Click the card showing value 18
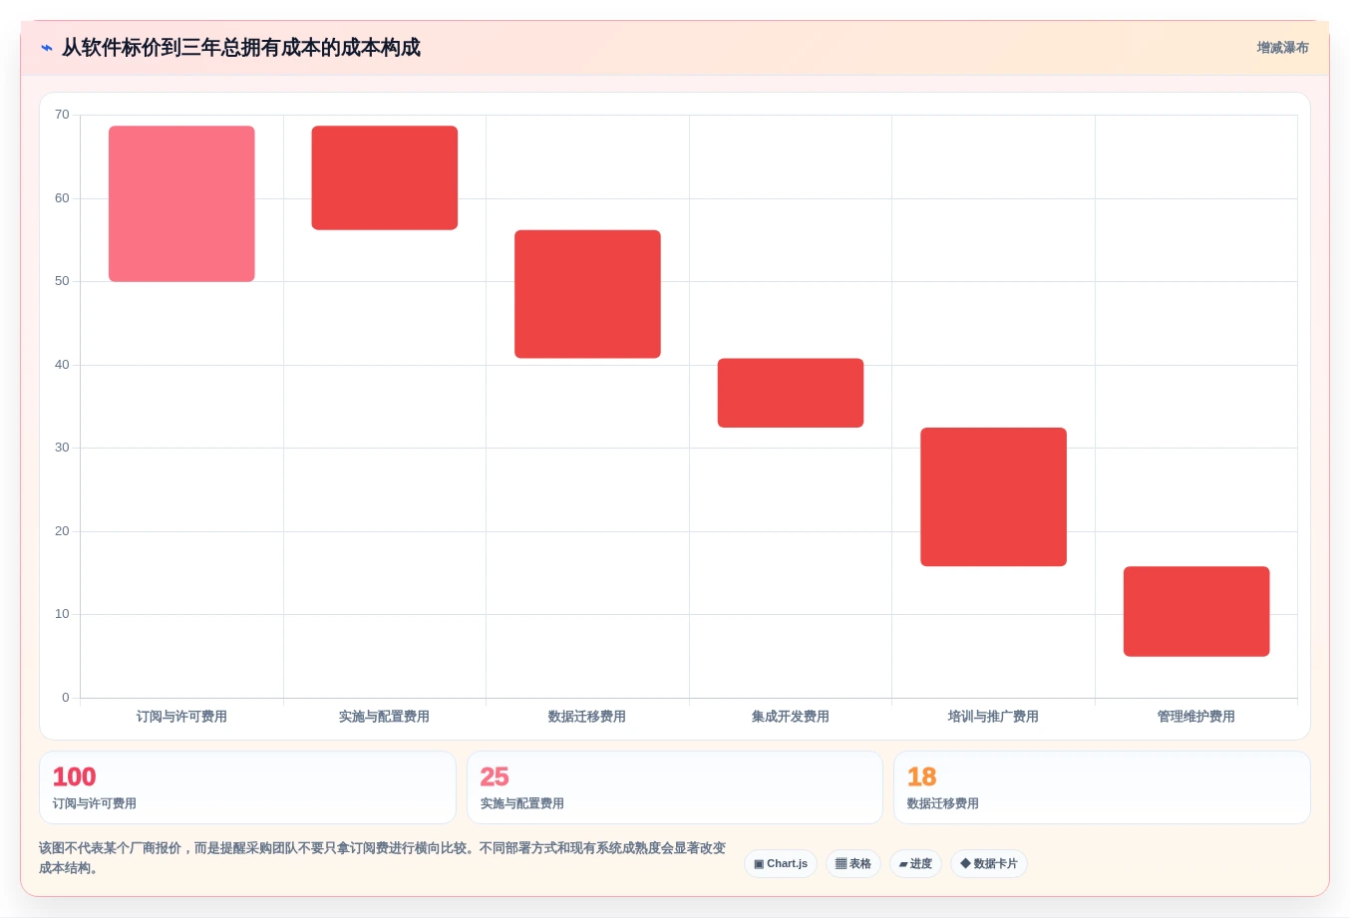This screenshot has height=918, width=1350. 1102,787
